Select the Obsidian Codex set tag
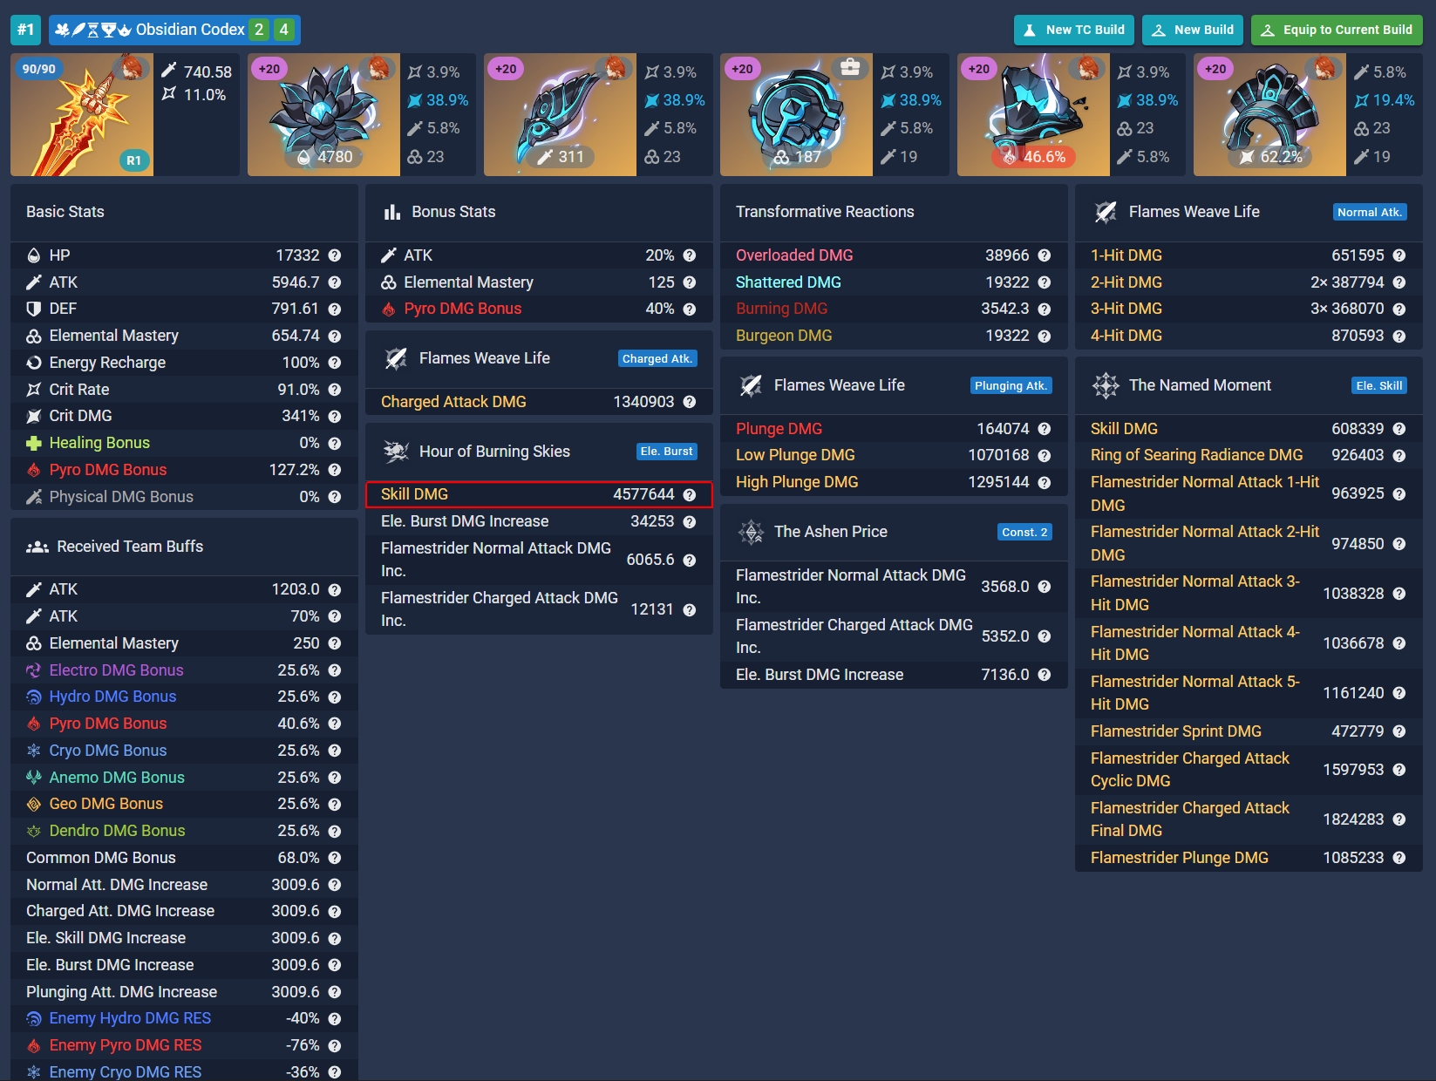The height and width of the screenshot is (1081, 1436). tap(174, 30)
